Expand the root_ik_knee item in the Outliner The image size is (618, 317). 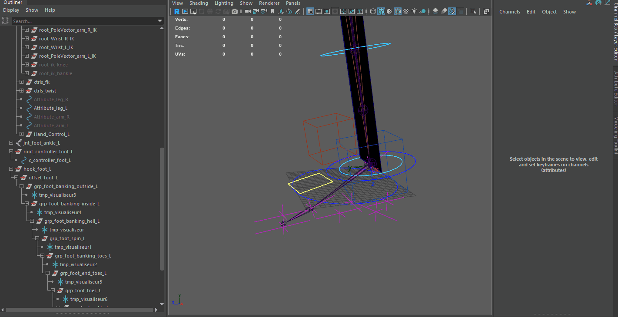pyautogui.click(x=27, y=64)
